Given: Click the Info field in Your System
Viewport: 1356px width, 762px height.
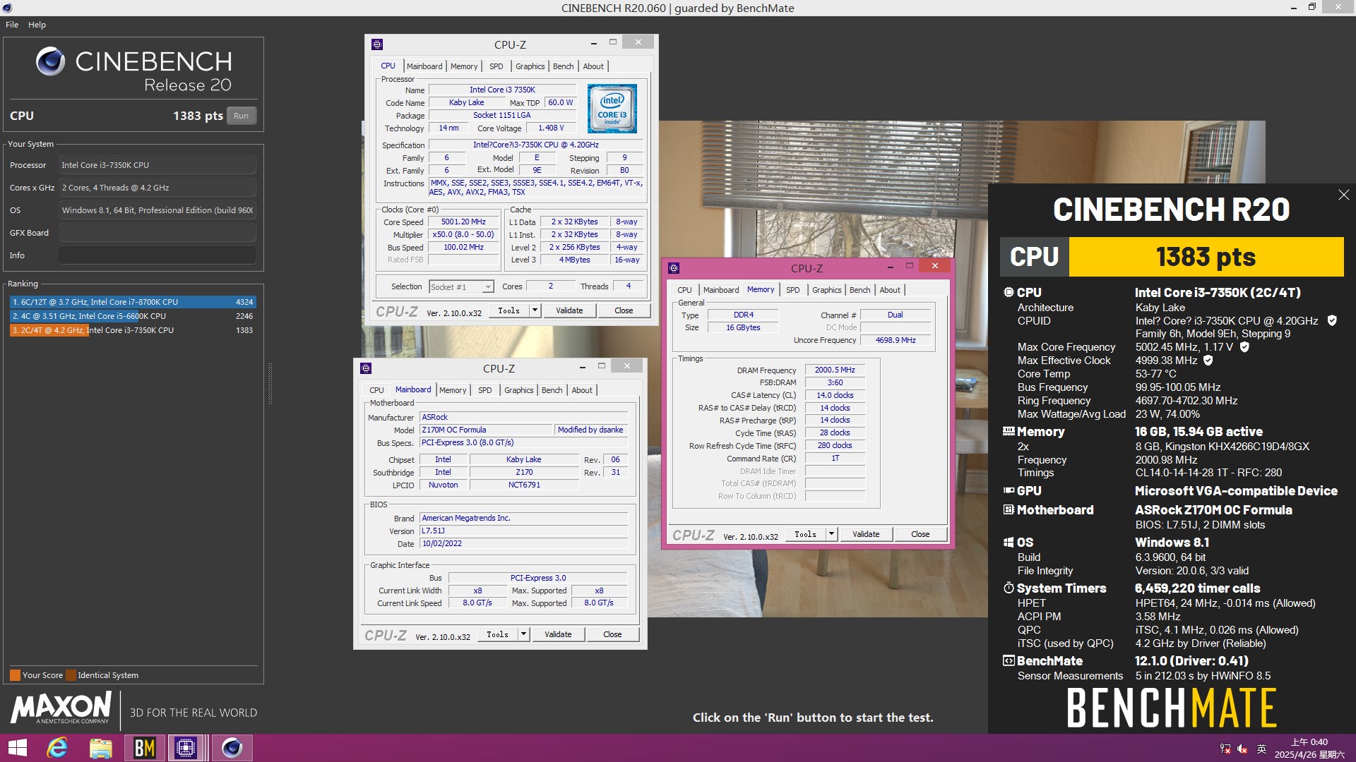Looking at the screenshot, I should (157, 255).
